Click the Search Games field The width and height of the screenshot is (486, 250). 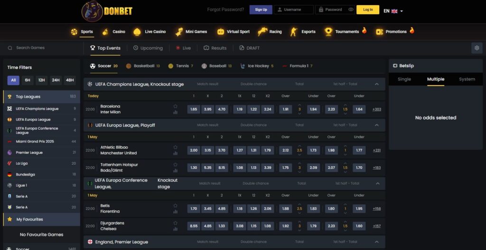42,48
